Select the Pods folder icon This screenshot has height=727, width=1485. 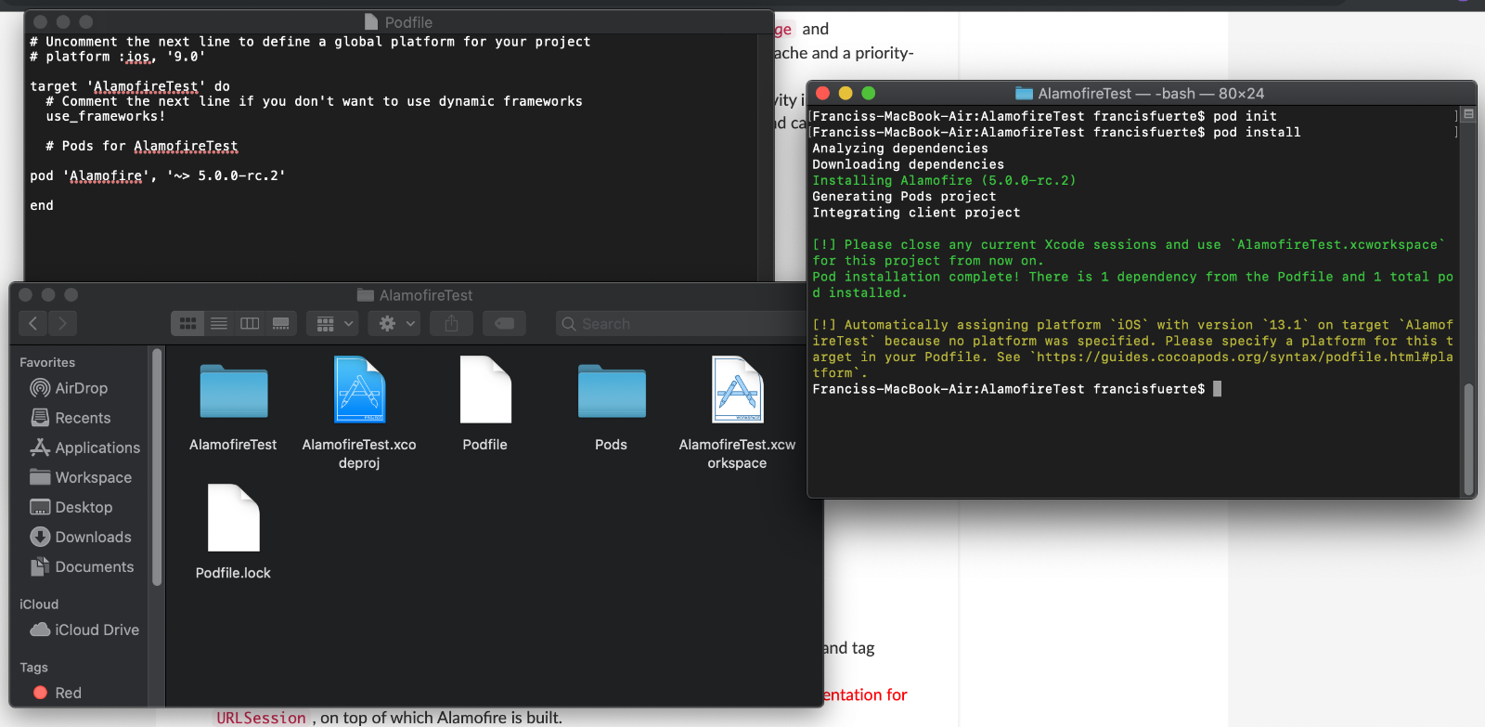pyautogui.click(x=612, y=391)
